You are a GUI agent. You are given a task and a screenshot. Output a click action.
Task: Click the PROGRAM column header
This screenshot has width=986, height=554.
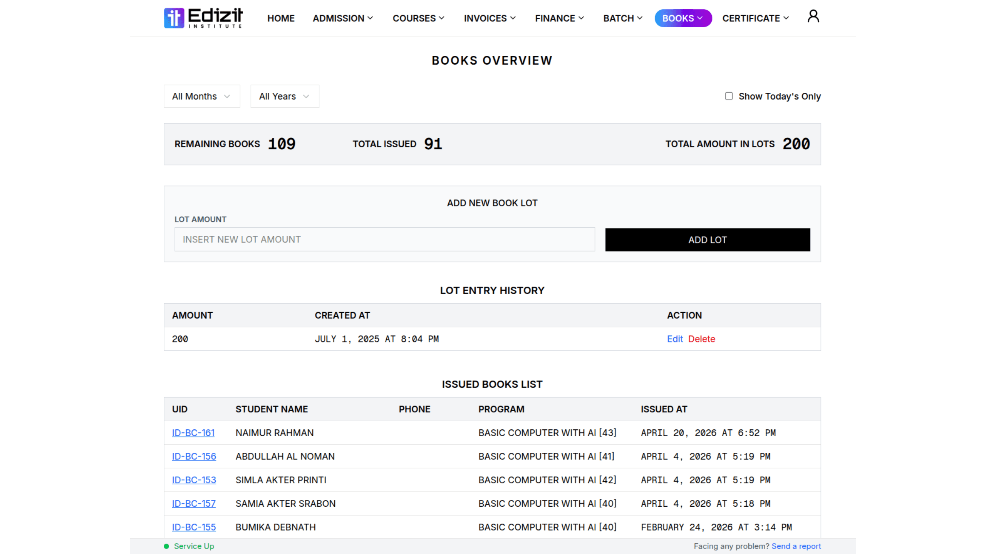tap(501, 409)
